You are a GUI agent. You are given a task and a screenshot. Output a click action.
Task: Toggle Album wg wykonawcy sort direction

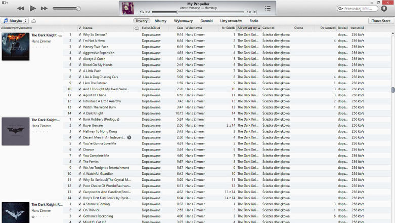(x=249, y=28)
